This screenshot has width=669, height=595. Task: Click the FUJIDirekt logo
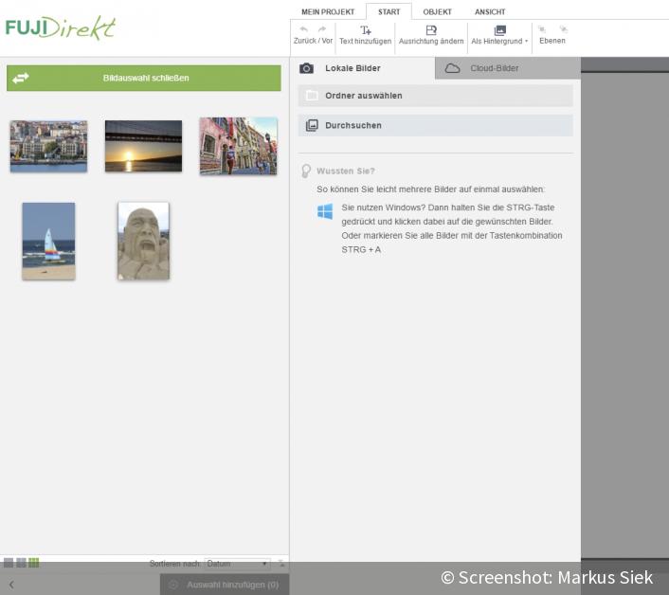[x=60, y=27]
